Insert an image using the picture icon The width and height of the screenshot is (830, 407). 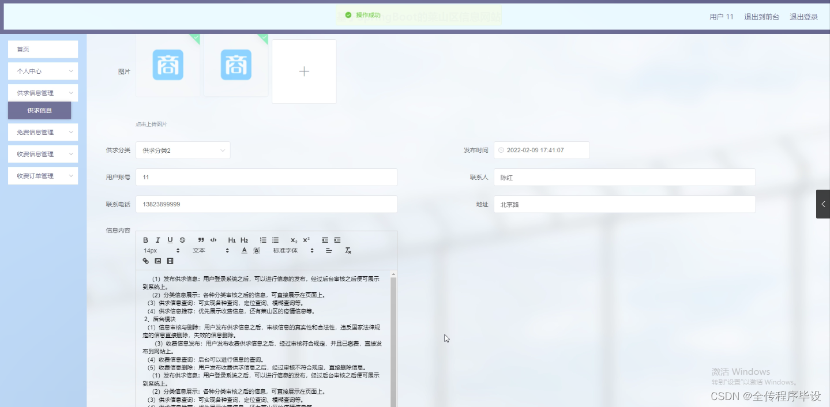(x=157, y=261)
